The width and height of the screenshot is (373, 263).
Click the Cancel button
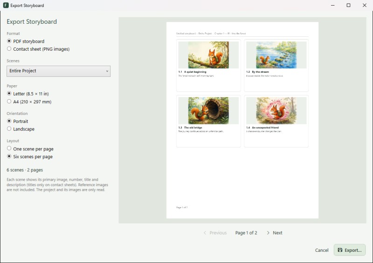click(322, 250)
